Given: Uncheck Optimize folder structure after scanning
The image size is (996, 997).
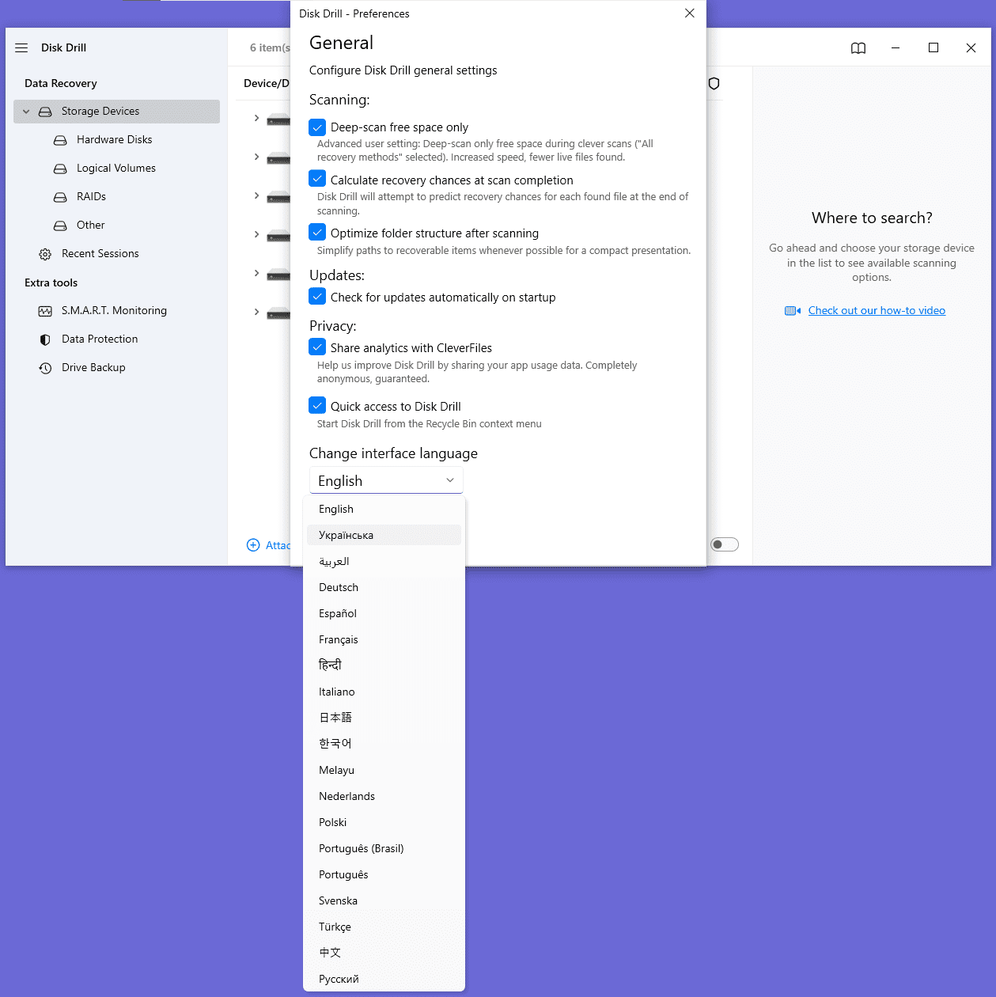Looking at the screenshot, I should pyautogui.click(x=317, y=232).
